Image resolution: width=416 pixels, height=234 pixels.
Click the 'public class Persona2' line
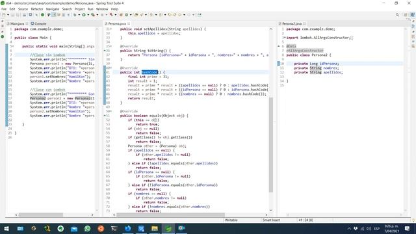(x=309, y=55)
